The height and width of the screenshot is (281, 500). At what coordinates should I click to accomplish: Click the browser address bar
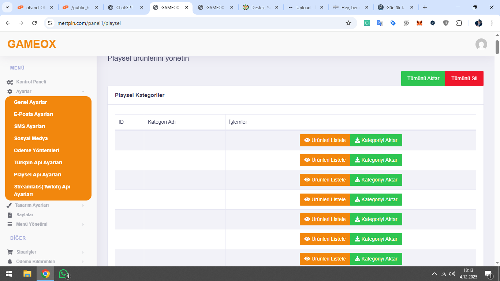coord(198,23)
